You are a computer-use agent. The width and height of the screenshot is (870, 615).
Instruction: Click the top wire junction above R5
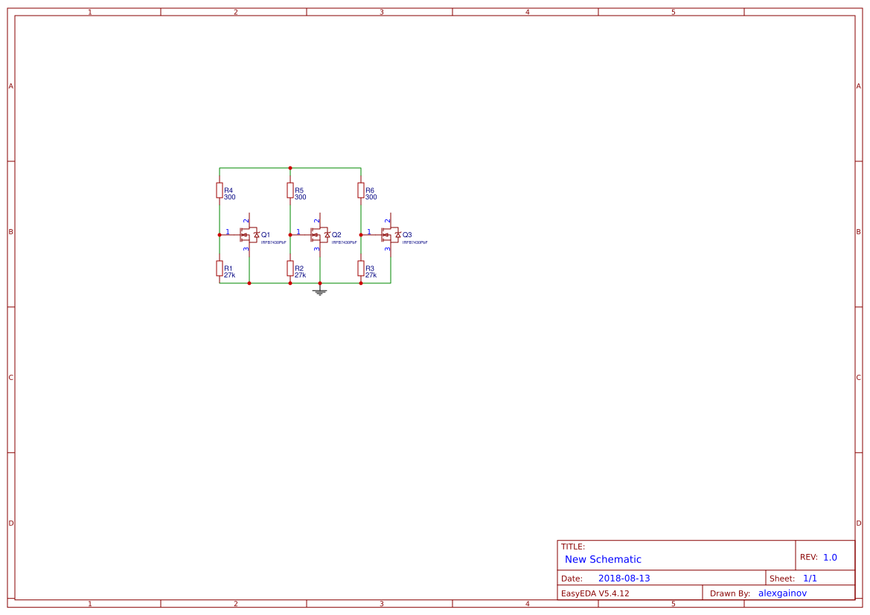(290, 167)
